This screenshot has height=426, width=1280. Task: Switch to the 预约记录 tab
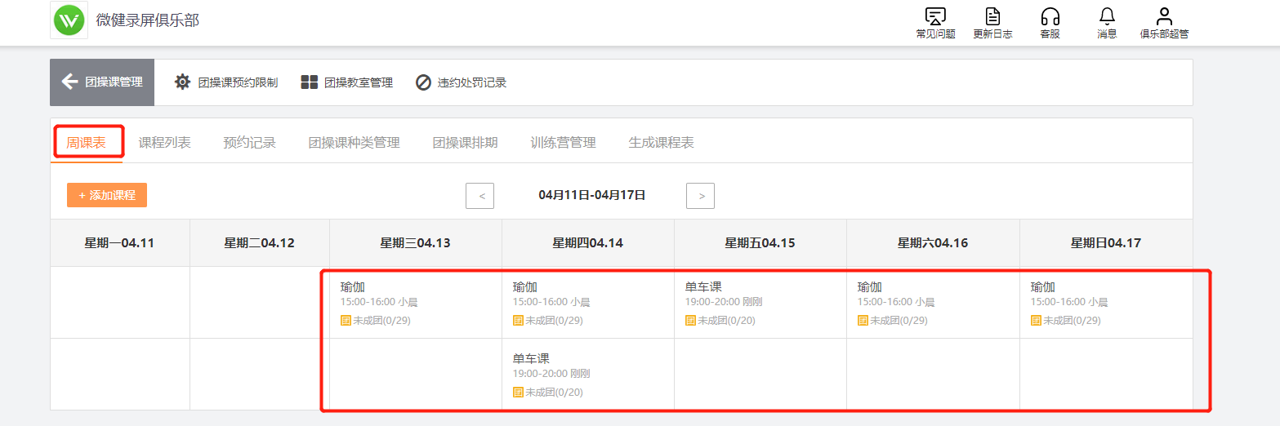coord(249,143)
